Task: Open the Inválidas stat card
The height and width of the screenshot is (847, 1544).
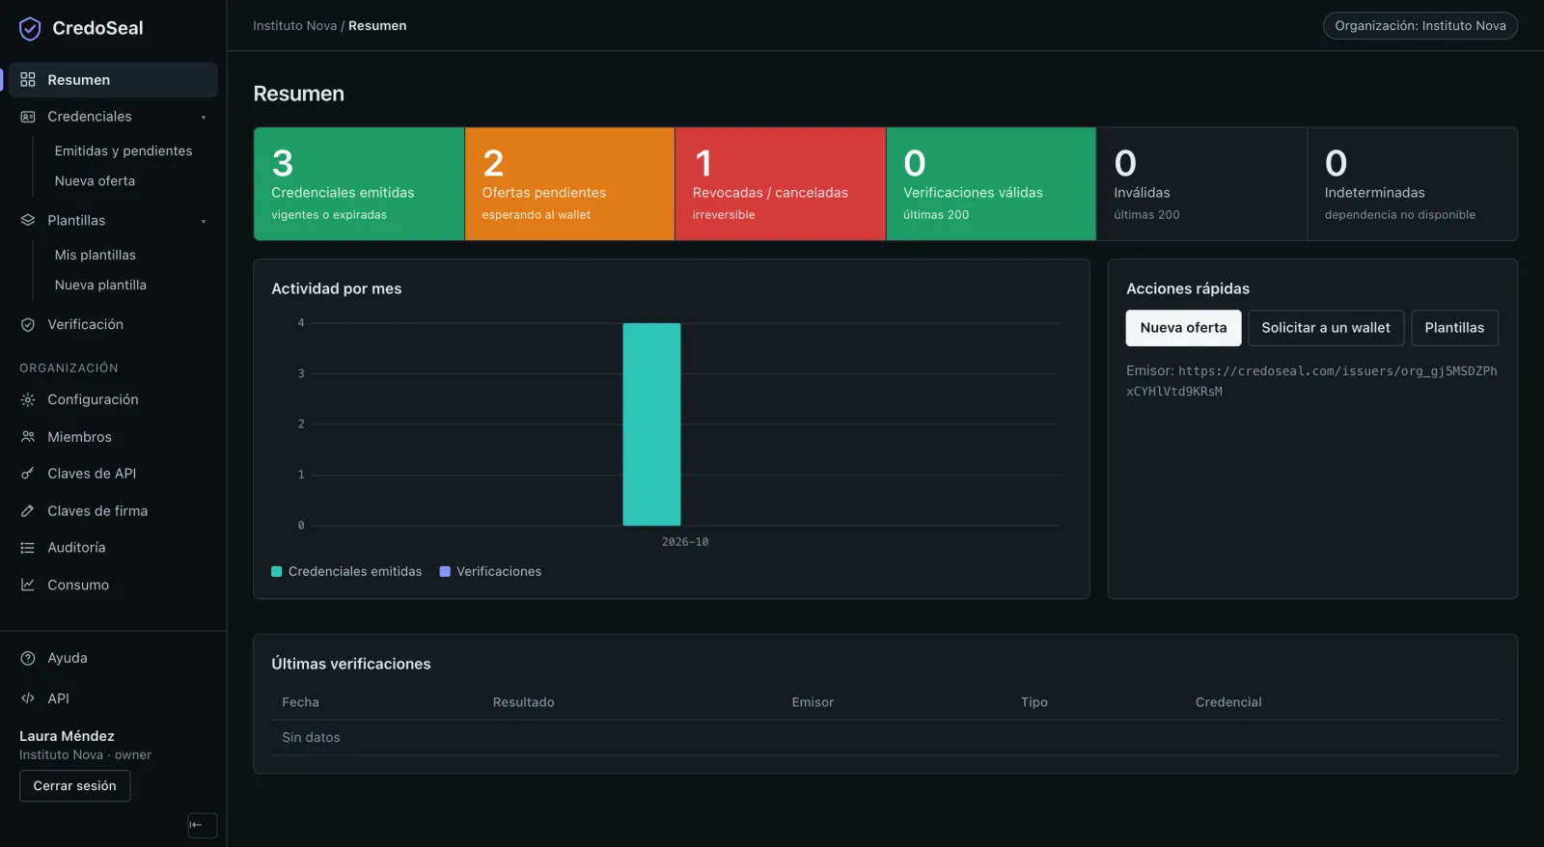Action: [x=1201, y=184]
